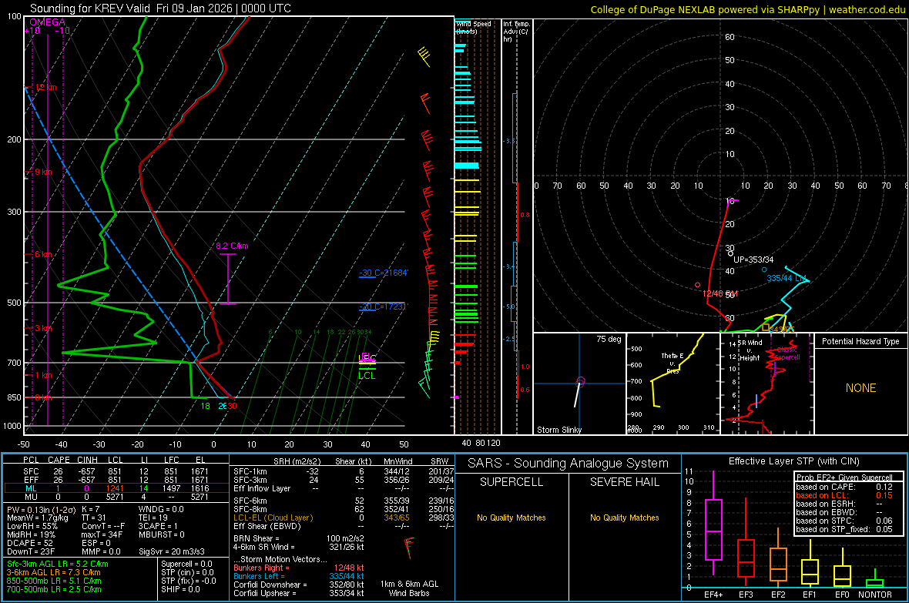Image resolution: width=909 pixels, height=603 pixels.
Task: Click the 'Sfc-3km AGL LR = 5.2 C/km' line
Action: (x=58, y=564)
